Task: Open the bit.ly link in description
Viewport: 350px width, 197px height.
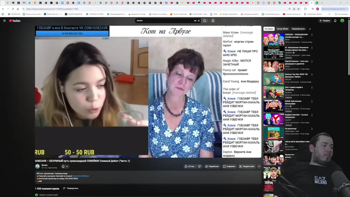Action: point(81,176)
